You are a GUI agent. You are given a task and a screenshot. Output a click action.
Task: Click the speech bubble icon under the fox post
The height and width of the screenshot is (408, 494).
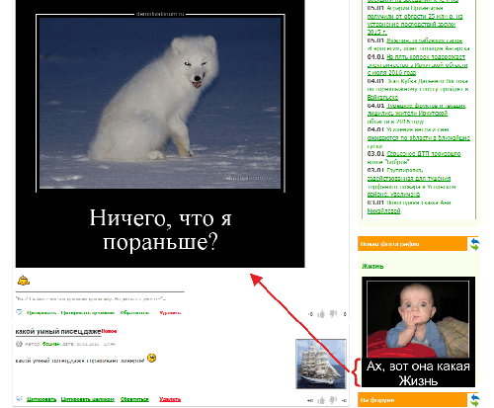19,312
